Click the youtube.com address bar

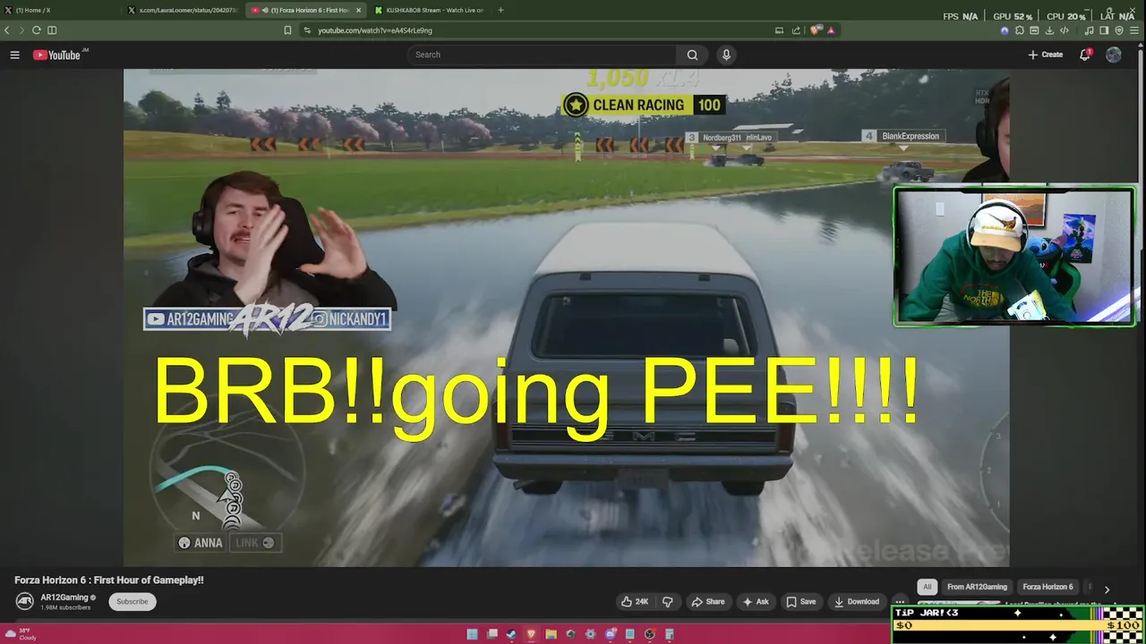[537, 30]
